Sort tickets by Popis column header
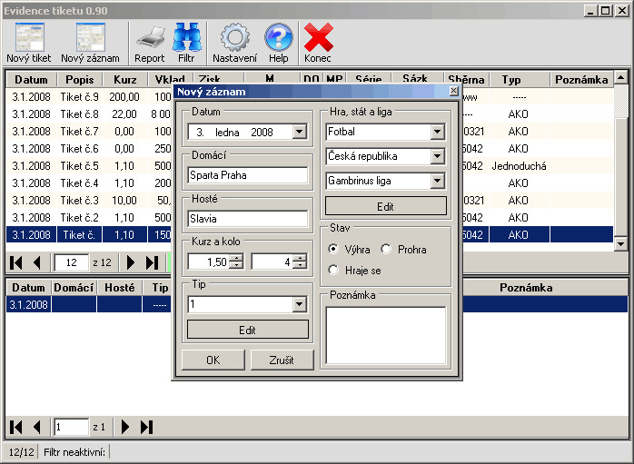Image resolution: width=634 pixels, height=464 pixels. click(80, 80)
